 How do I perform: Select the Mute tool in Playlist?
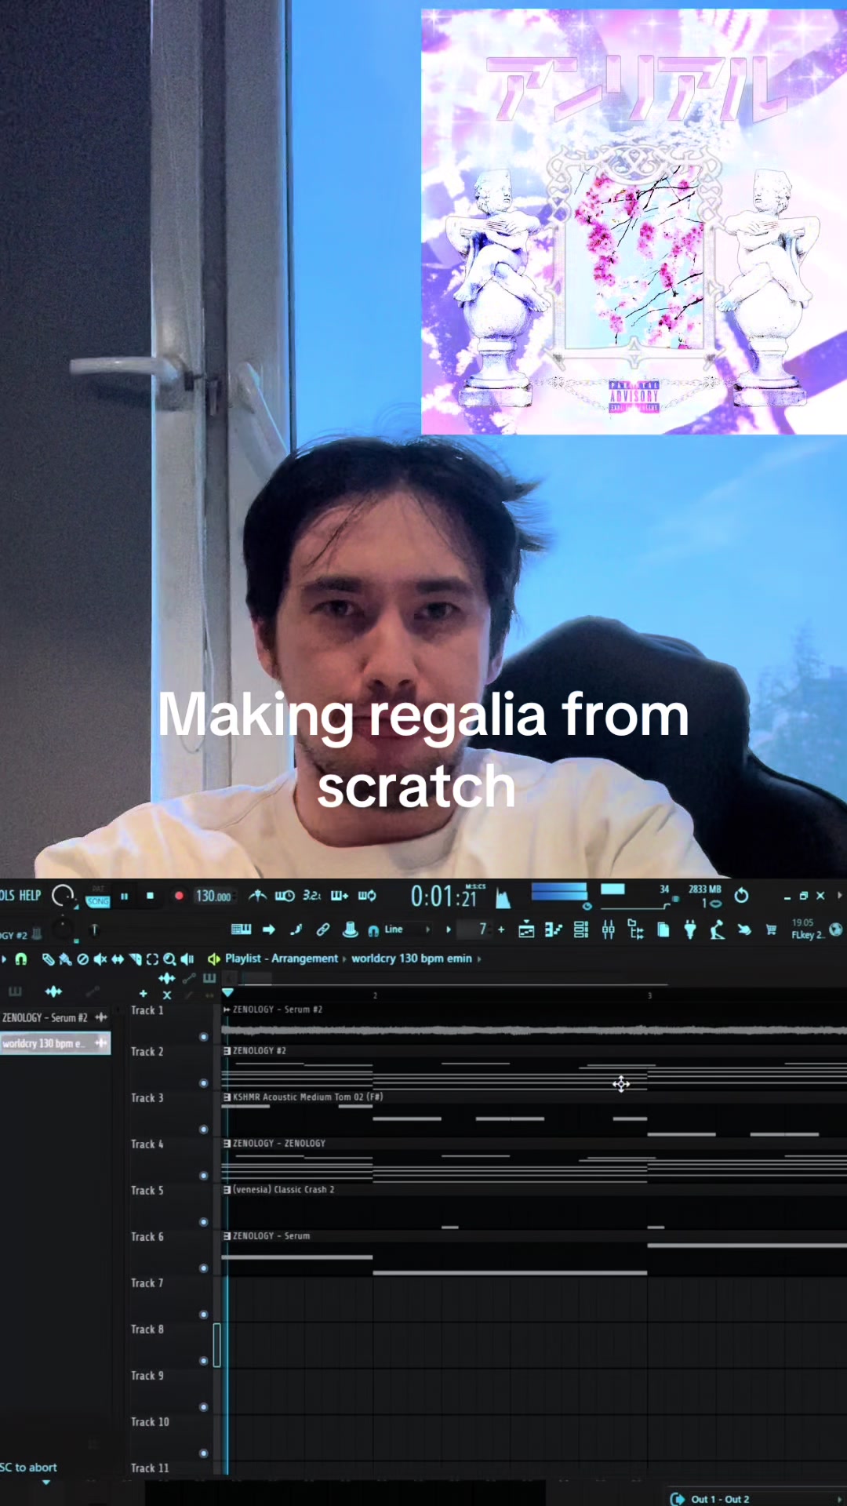(x=100, y=959)
